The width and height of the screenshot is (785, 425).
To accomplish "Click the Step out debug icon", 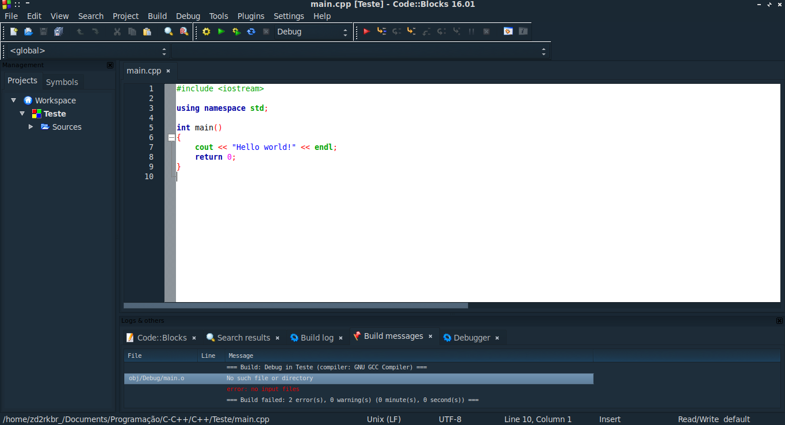I will coord(426,32).
